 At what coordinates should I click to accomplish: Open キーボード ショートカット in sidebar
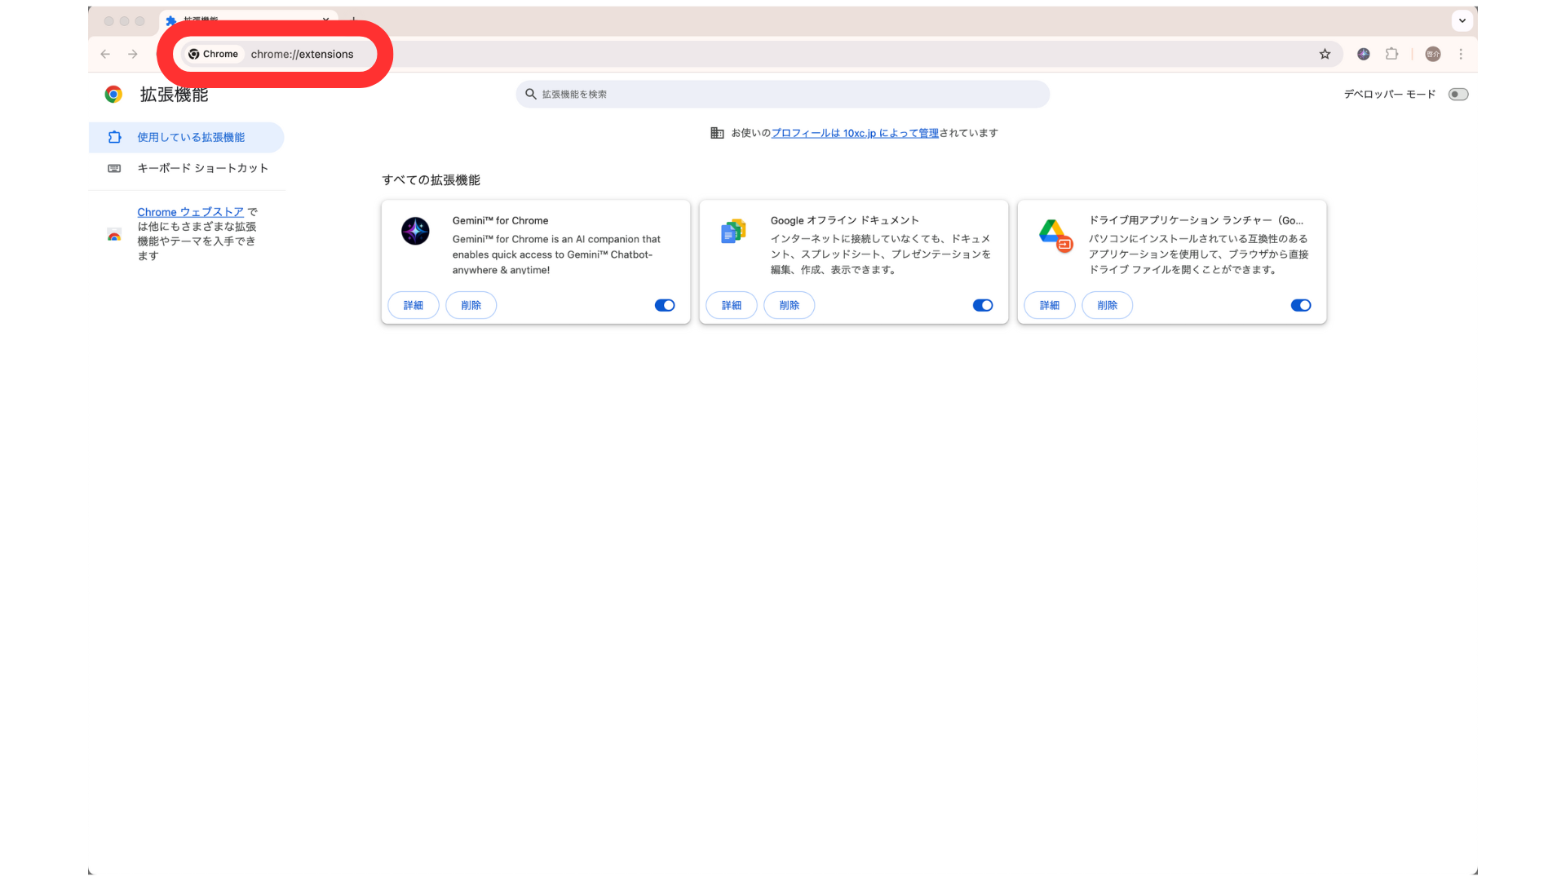click(x=186, y=168)
